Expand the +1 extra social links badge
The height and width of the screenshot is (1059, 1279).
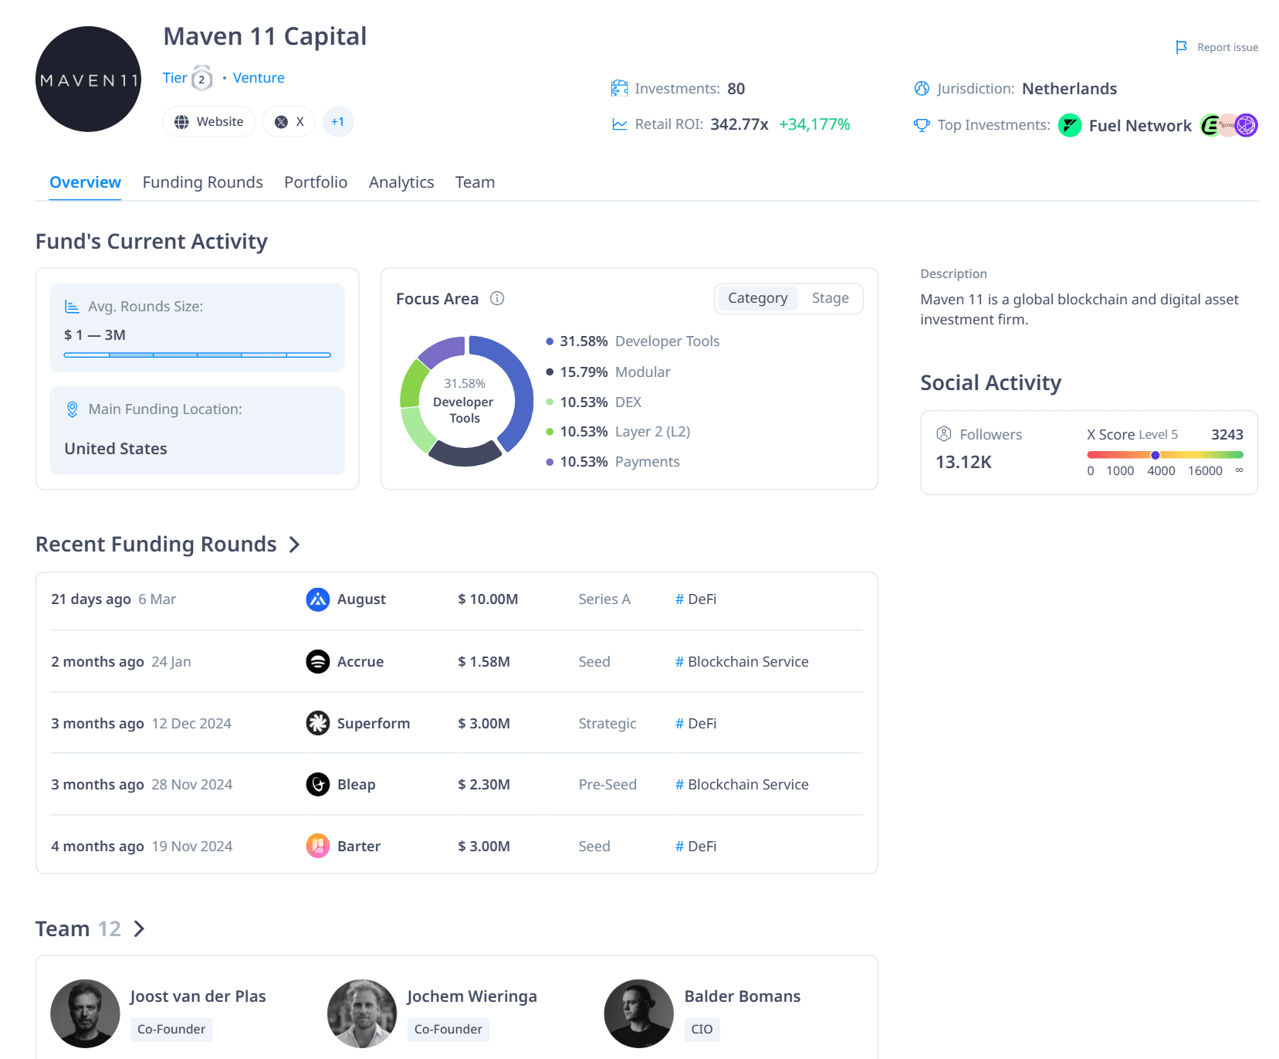[x=337, y=121]
